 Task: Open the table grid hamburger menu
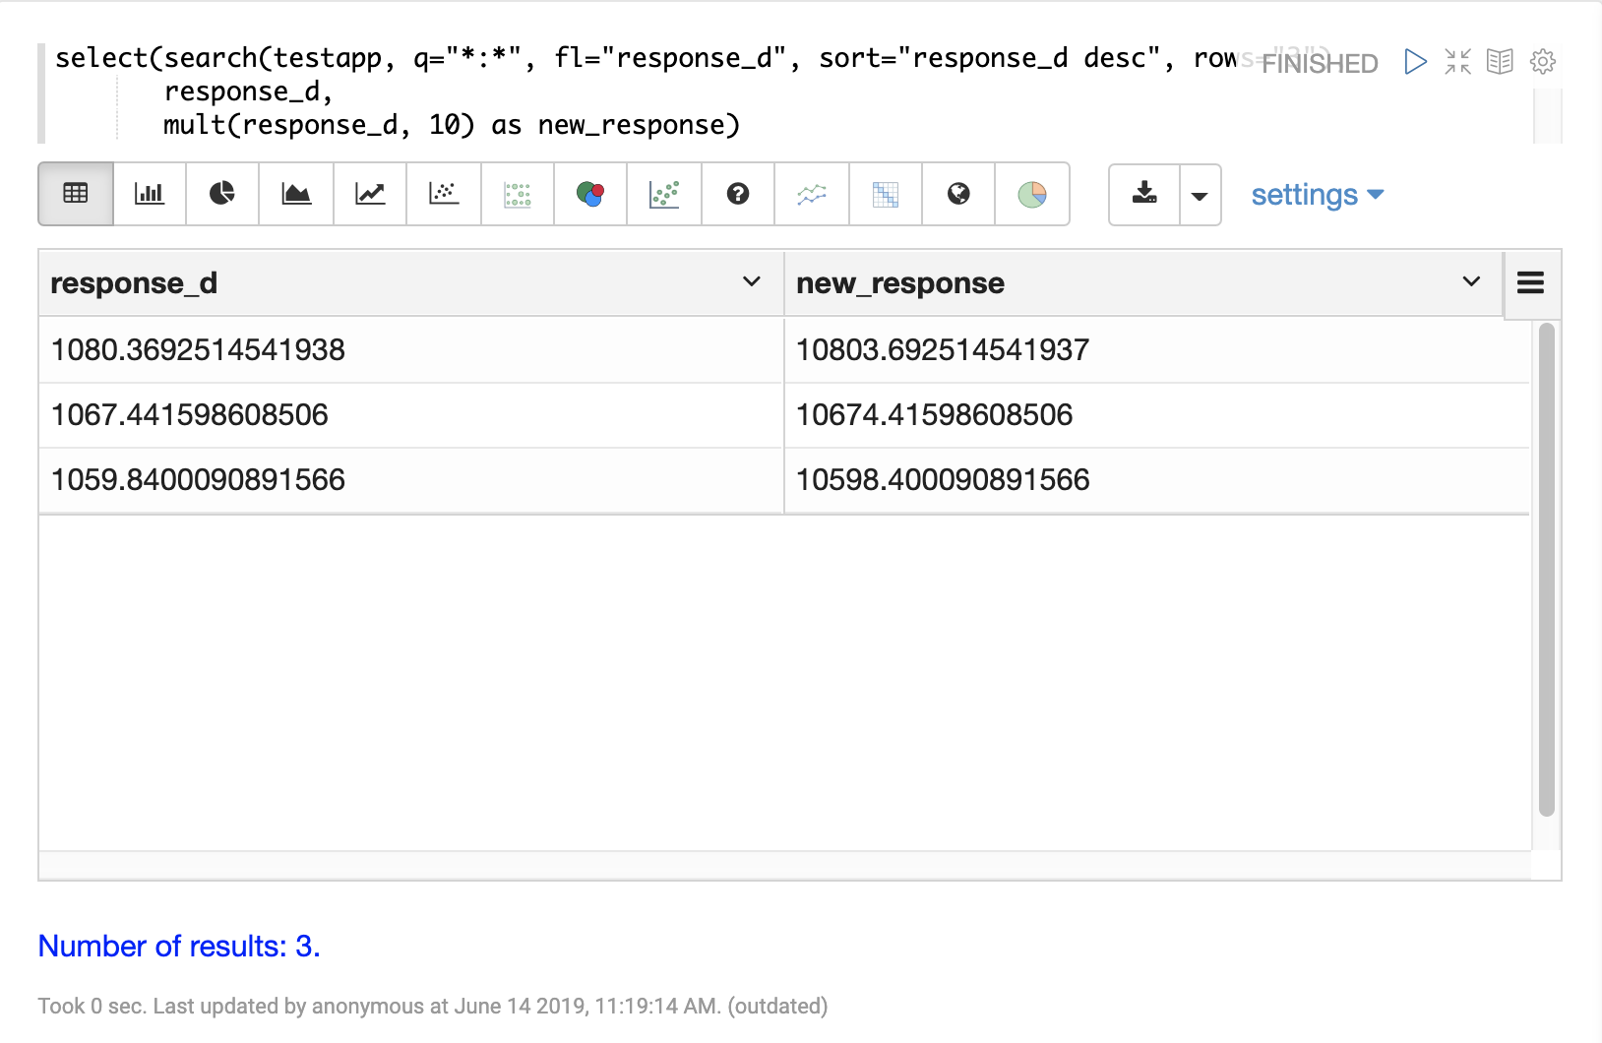pyautogui.click(x=1530, y=283)
